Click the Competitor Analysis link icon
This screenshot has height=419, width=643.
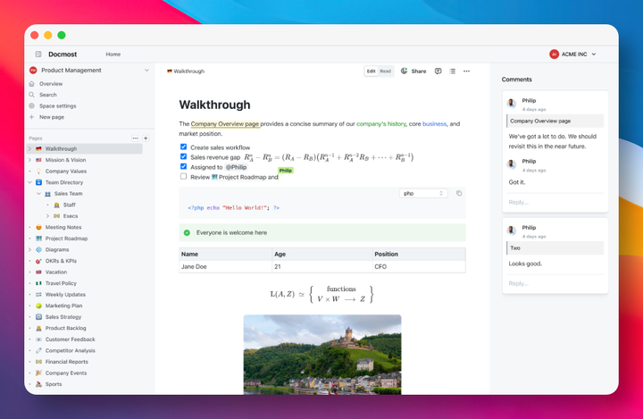(x=38, y=350)
